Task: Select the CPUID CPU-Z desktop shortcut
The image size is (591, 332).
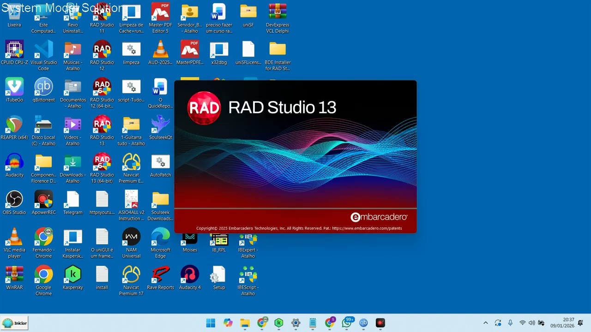Action: tap(14, 53)
